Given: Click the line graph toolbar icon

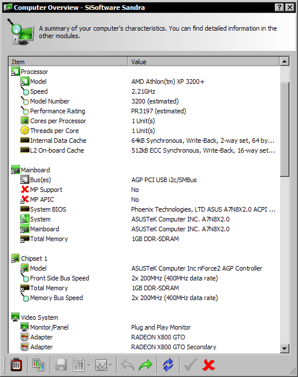Looking at the screenshot, I should pyautogui.click(x=101, y=365).
